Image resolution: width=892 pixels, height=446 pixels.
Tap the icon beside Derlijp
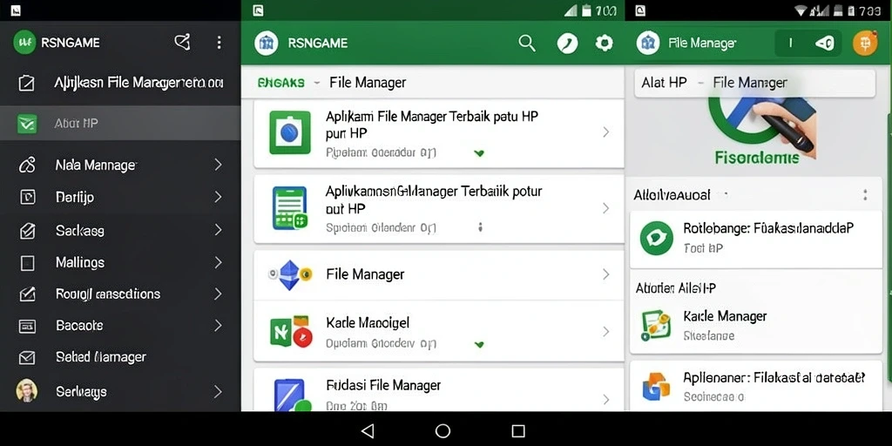[x=27, y=197]
